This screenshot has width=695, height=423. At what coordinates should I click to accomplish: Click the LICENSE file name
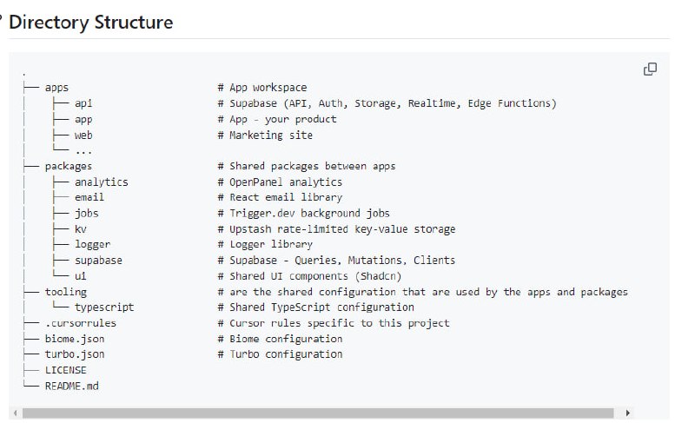coord(65,370)
